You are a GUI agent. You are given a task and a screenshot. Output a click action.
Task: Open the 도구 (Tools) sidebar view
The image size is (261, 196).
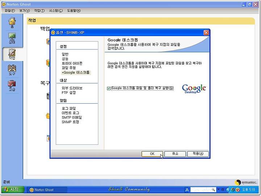[12, 70]
